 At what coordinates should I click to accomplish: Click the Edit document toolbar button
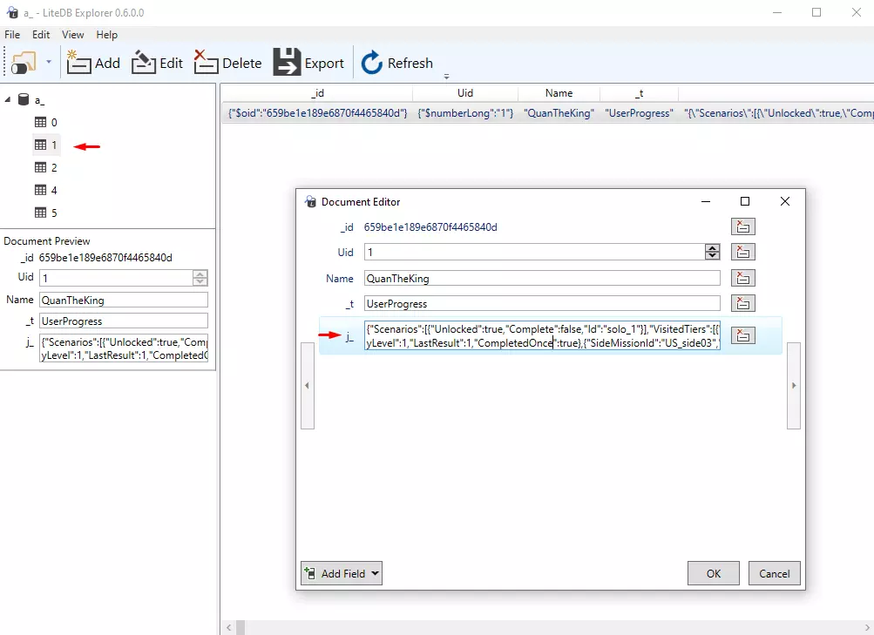pos(158,63)
